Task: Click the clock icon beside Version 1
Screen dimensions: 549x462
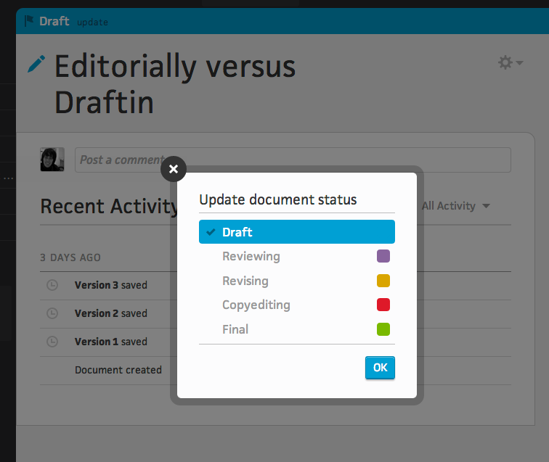Action: pos(52,342)
